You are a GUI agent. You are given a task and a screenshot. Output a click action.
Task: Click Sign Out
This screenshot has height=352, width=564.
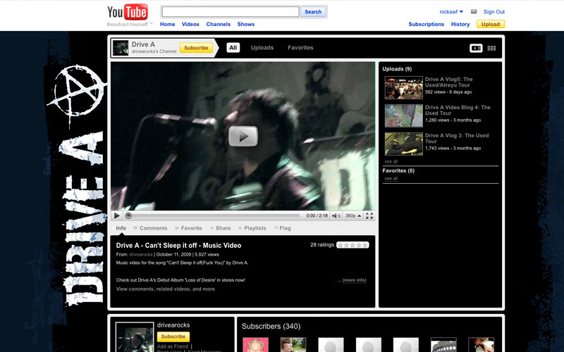click(x=494, y=12)
